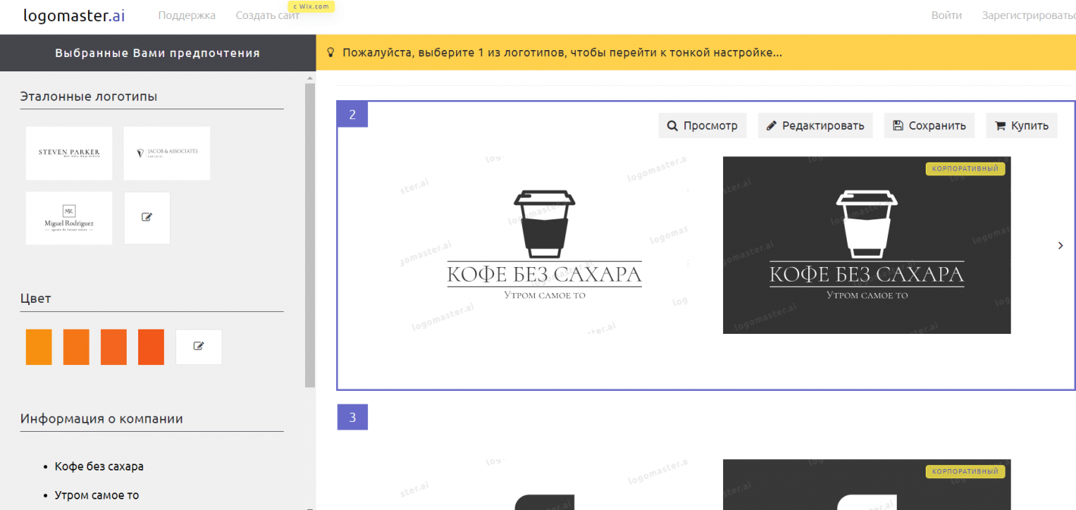Click the Зарегистрироваться link
Viewport: 1076px width, 510px height.
1028,15
